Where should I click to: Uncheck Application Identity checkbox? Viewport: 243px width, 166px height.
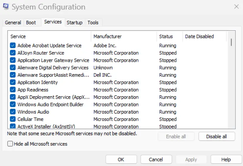point(13,82)
